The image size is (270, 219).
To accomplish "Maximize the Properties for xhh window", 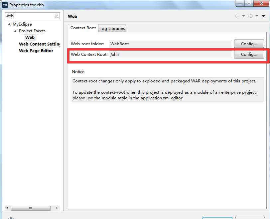I will 249,3.
